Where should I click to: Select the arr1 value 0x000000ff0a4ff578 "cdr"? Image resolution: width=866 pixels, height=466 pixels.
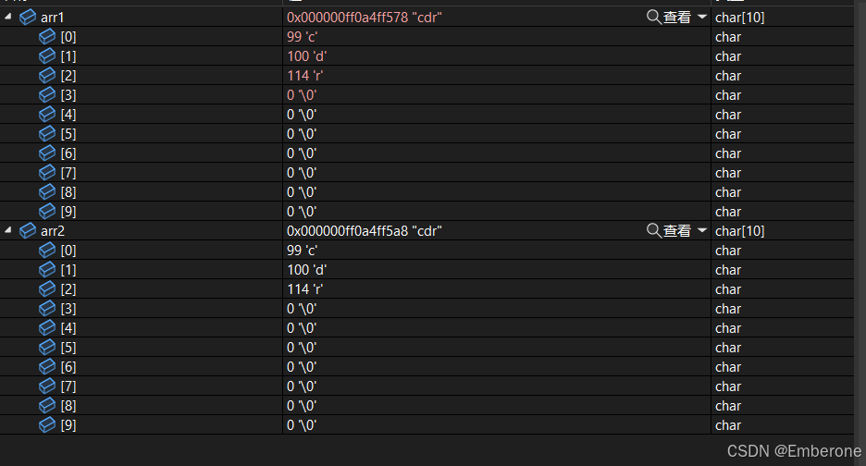coord(364,18)
